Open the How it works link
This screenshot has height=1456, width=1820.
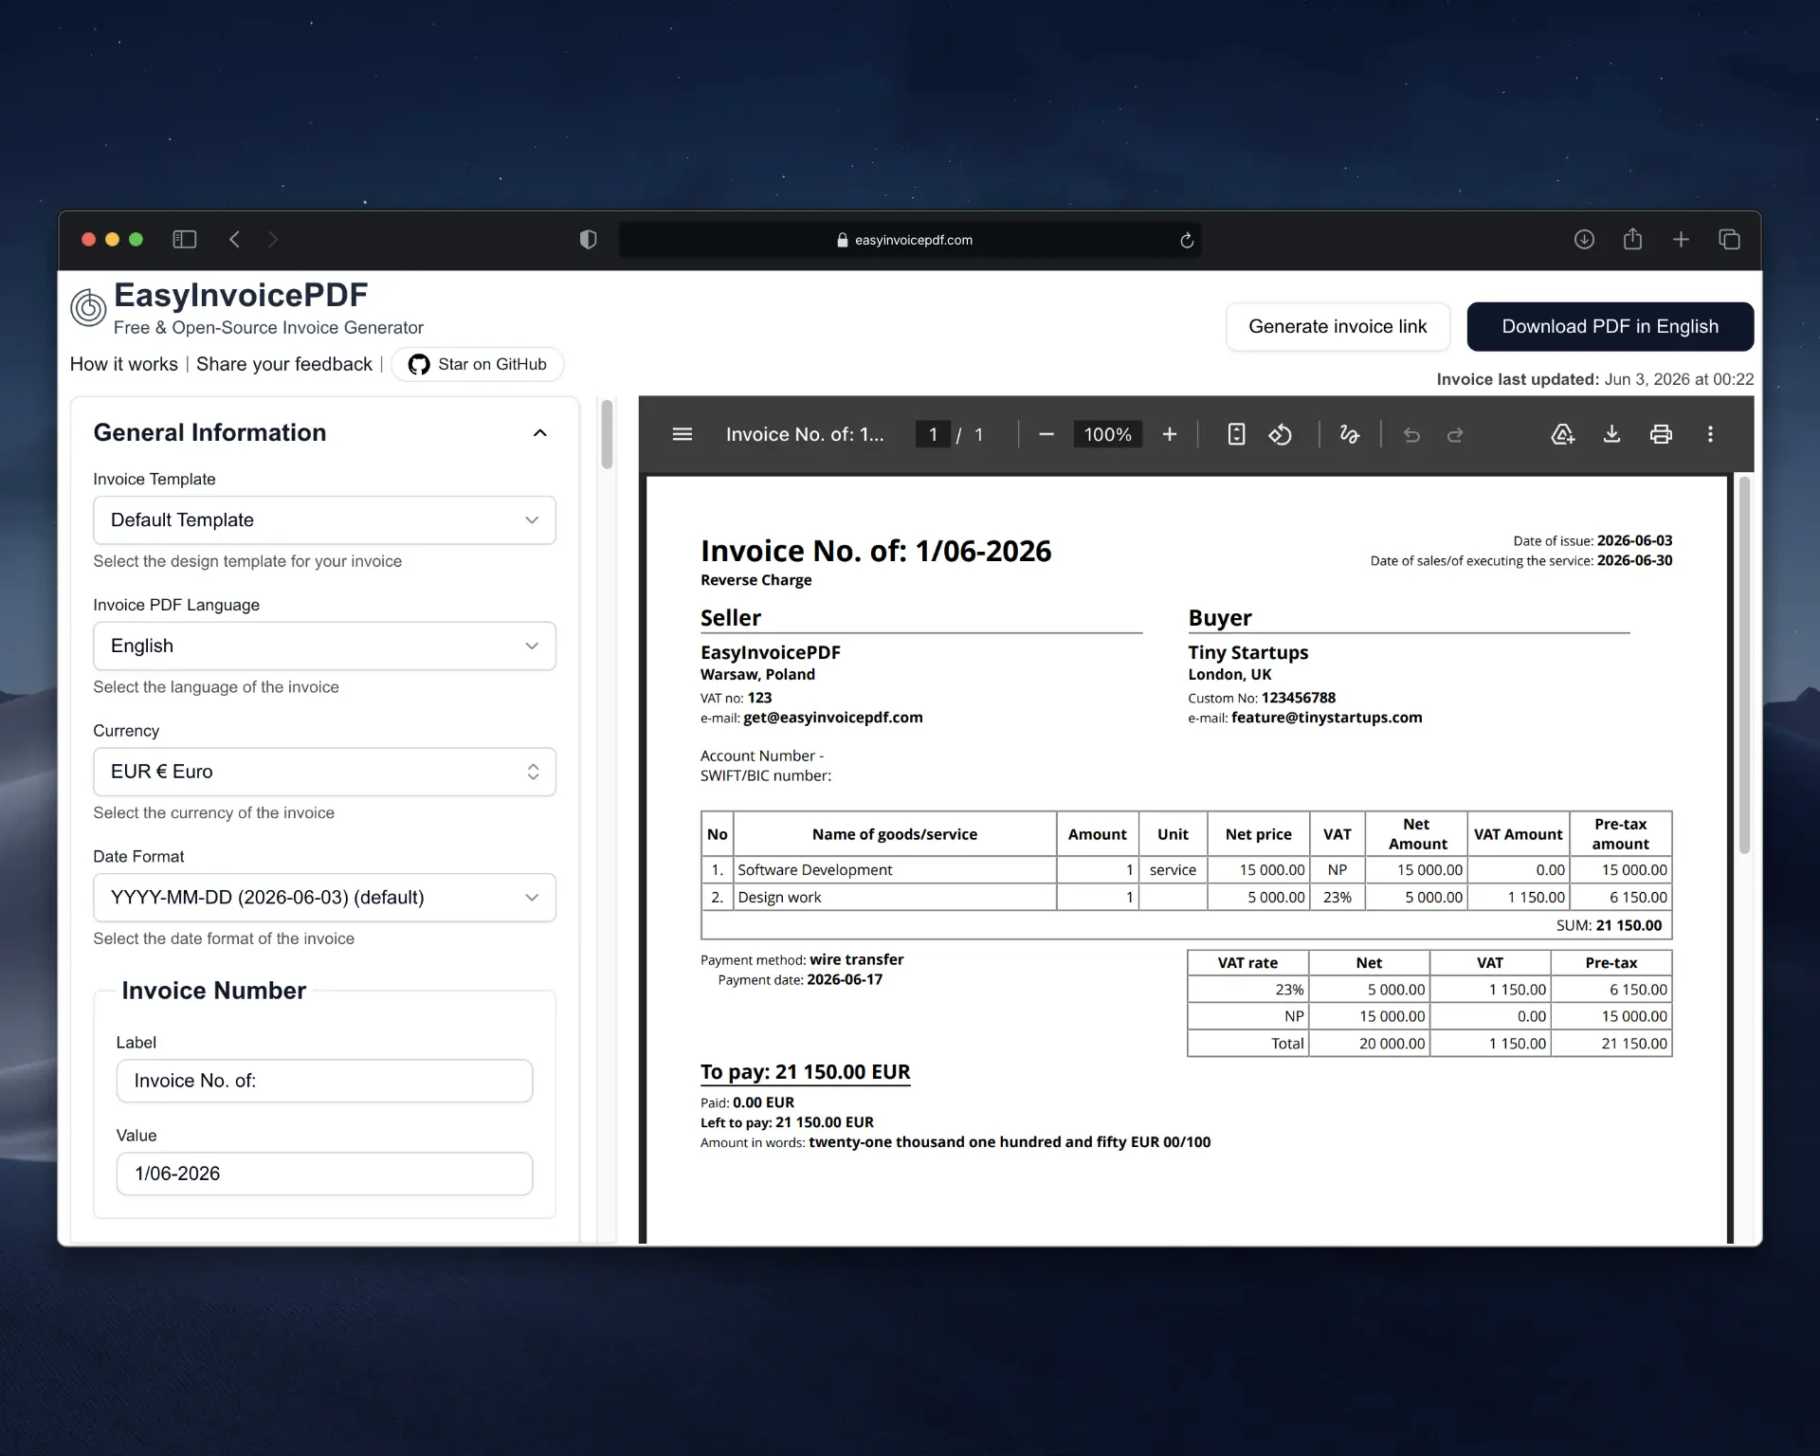point(123,365)
